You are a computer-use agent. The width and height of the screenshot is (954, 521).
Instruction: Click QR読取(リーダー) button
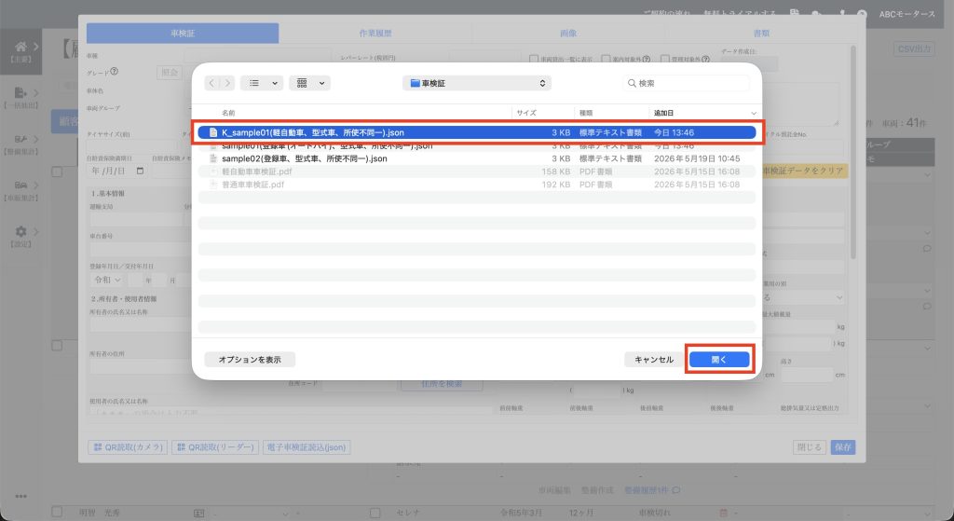click(215, 447)
